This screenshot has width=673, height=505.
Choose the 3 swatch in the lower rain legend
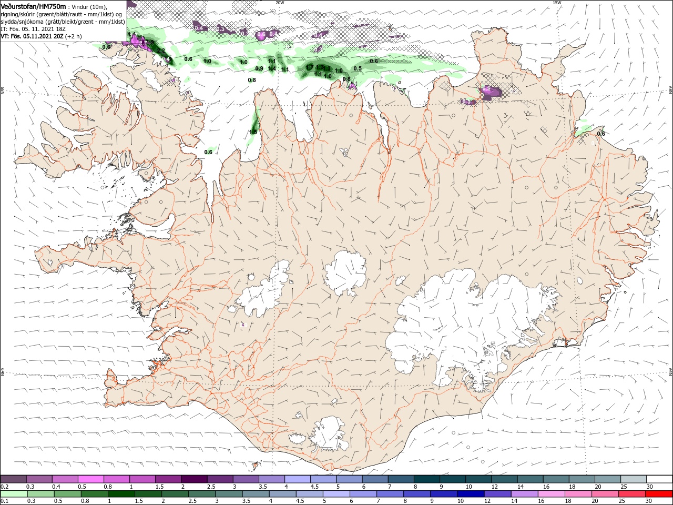[x=228, y=494]
